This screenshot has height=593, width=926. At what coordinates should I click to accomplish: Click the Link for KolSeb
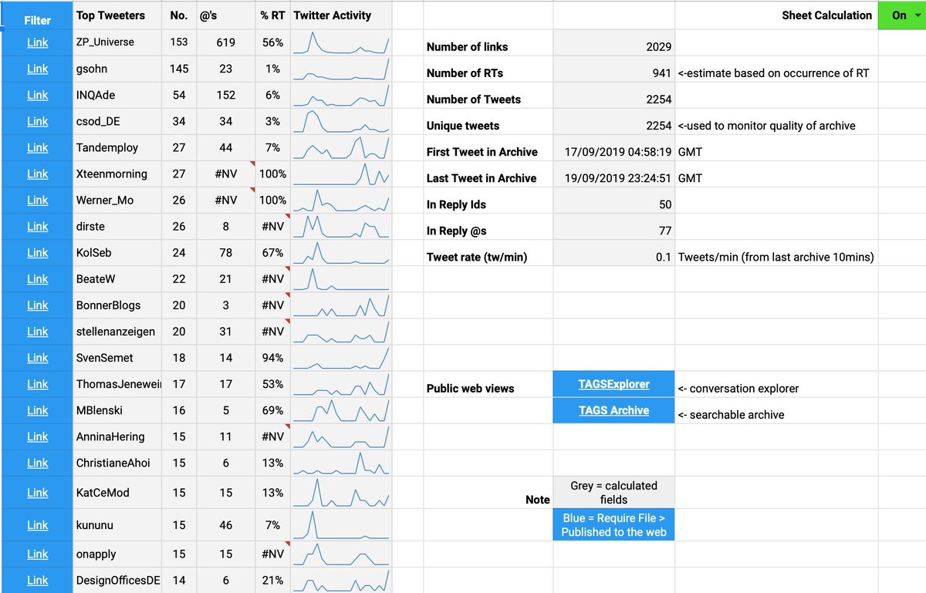(37, 252)
